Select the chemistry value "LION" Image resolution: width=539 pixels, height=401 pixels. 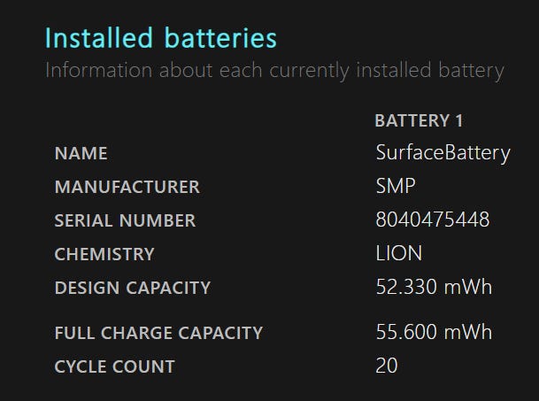398,254
